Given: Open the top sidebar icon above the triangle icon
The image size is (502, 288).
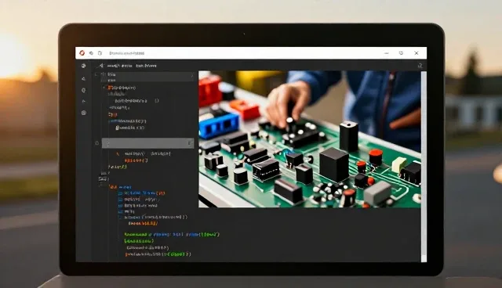Looking at the screenshot, I should point(84,66).
